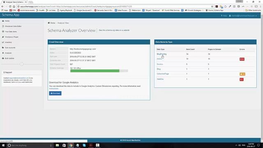Close the Analyzer View browser tab
This screenshot has width=263, height=148.
coord(26,2)
